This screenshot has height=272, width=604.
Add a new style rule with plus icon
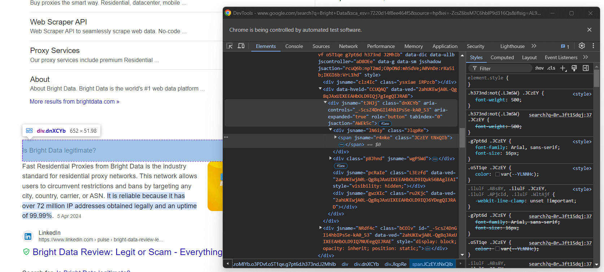(x=563, y=68)
